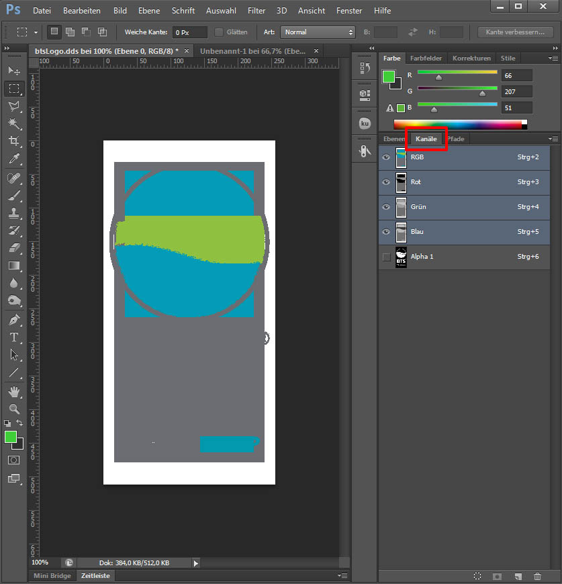Open the Channels panel flyout menu

(553, 138)
